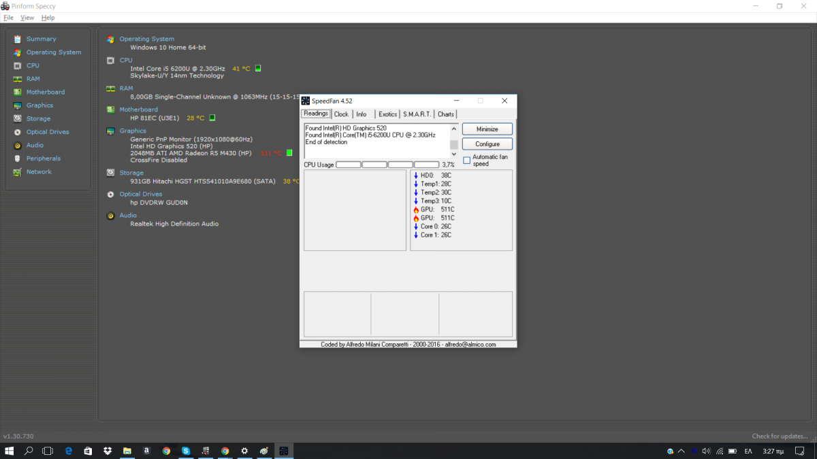Open the Info tab in SpeedFan
This screenshot has height=459, width=817.
point(362,114)
